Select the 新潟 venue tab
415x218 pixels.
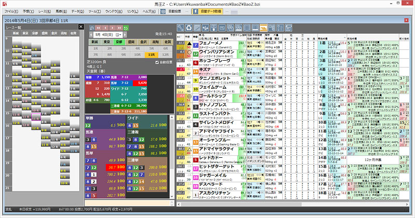(x=95, y=42)
